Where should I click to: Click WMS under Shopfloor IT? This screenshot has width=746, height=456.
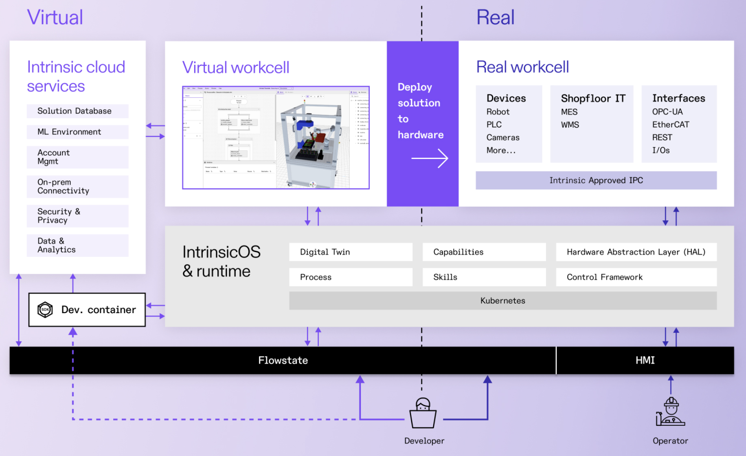pyautogui.click(x=570, y=125)
